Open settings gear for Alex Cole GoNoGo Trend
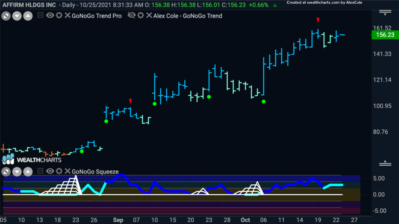 tap(141, 16)
